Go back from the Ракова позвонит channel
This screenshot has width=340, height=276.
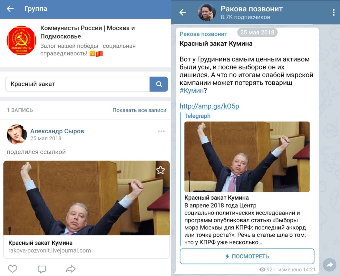click(x=183, y=12)
